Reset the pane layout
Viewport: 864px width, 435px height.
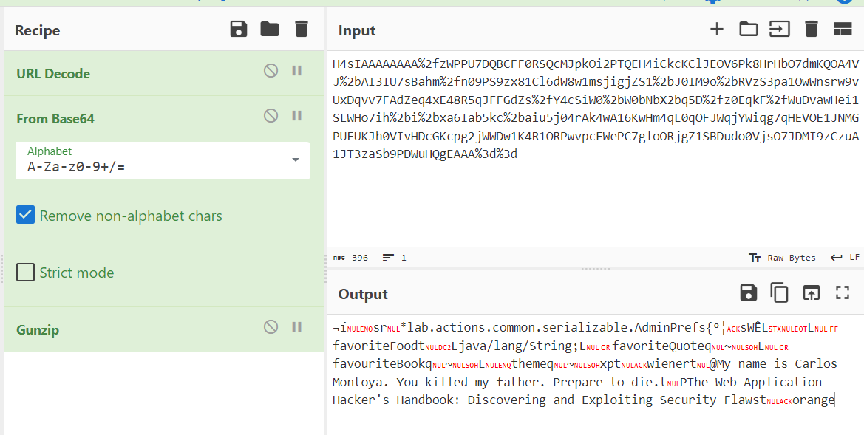(x=843, y=30)
